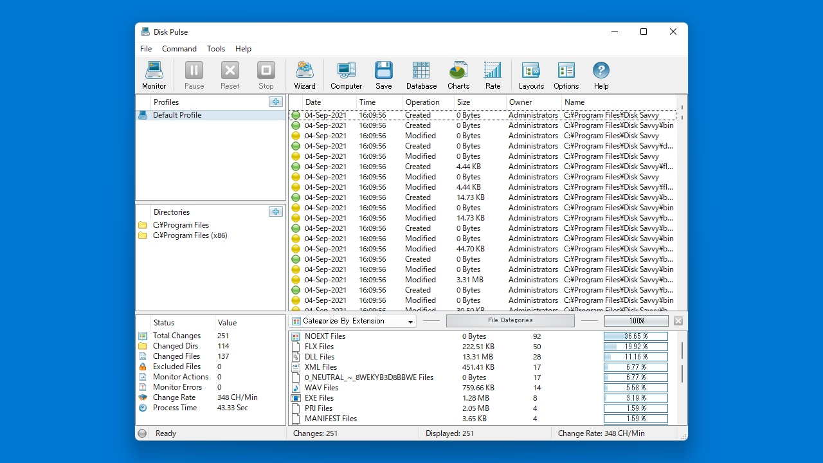
Task: Select the FLX Files row
Action: point(482,347)
